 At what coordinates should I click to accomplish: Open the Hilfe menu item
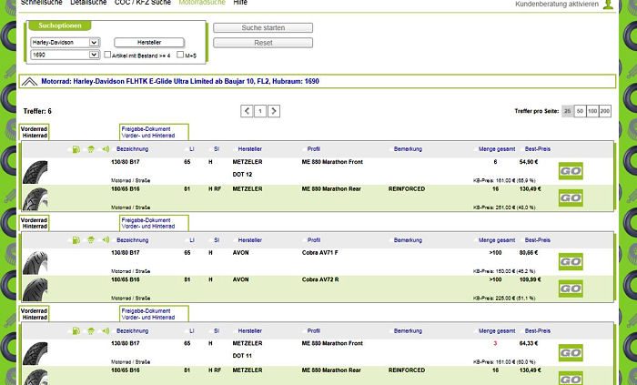(x=240, y=3)
